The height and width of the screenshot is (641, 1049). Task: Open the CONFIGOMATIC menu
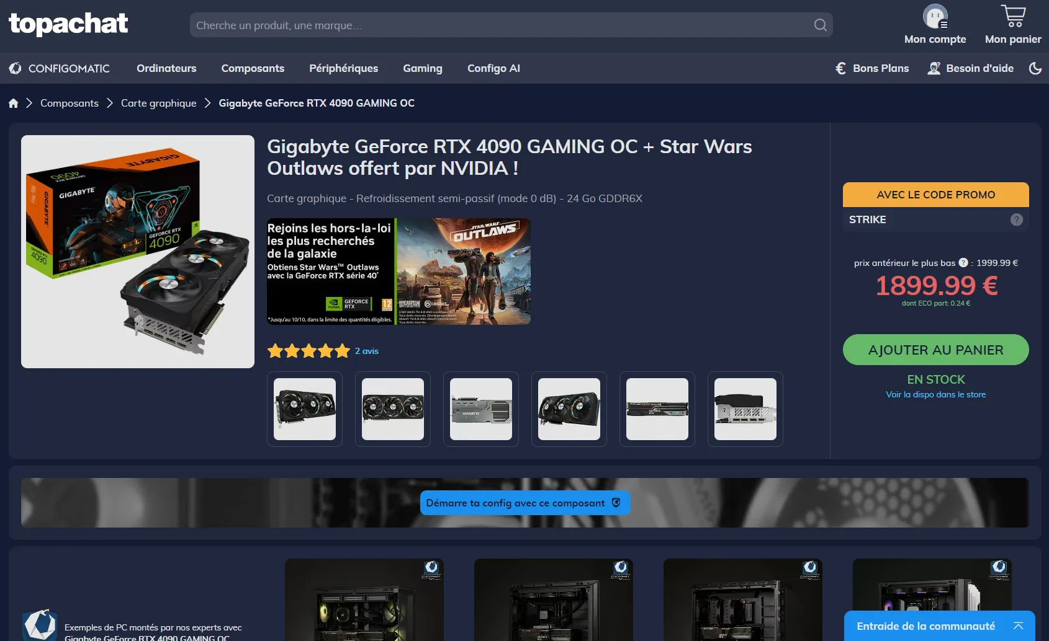coord(60,68)
